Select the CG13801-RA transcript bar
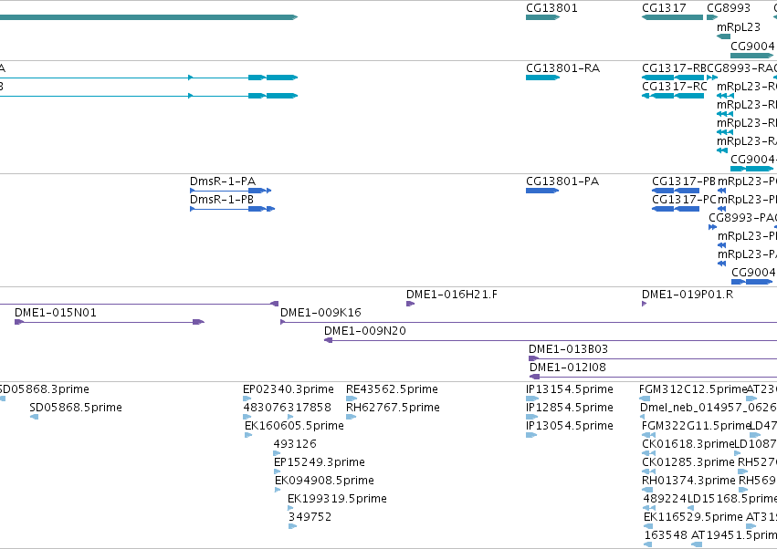Viewport: 777px width, 549px height. coord(542,78)
